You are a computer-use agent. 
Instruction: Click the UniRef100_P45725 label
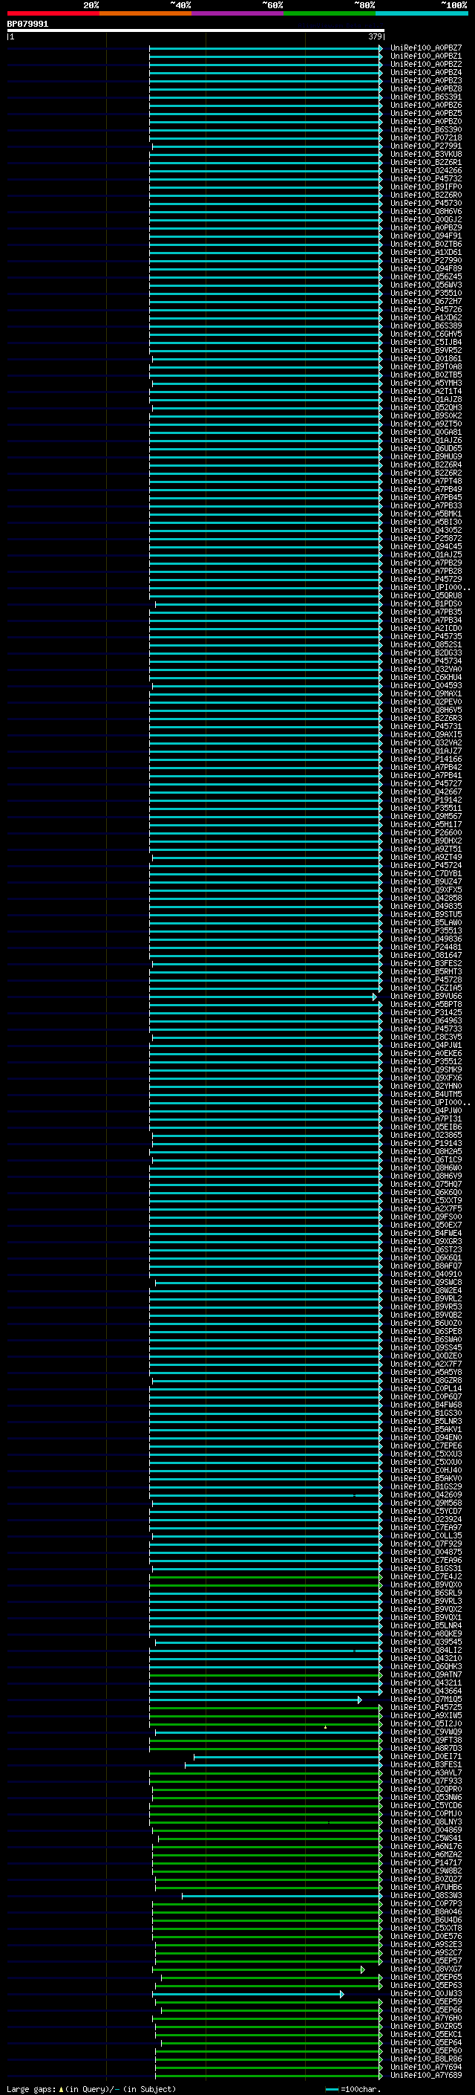pyautogui.click(x=425, y=1707)
